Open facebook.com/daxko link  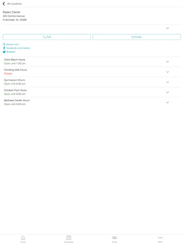18,48
